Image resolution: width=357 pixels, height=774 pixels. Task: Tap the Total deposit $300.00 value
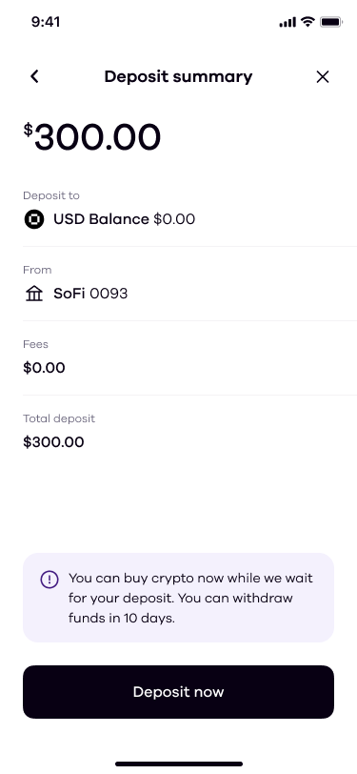[53, 441]
